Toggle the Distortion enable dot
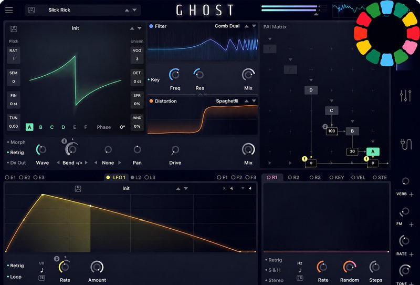 [x=151, y=101]
